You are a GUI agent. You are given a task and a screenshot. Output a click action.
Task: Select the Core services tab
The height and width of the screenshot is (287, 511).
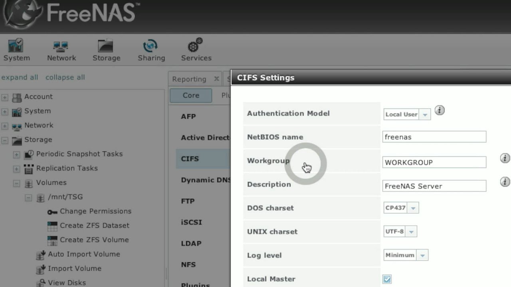[191, 95]
